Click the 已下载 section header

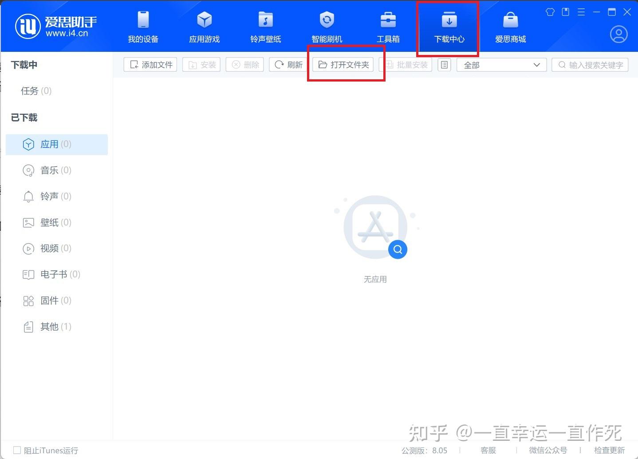tap(24, 117)
